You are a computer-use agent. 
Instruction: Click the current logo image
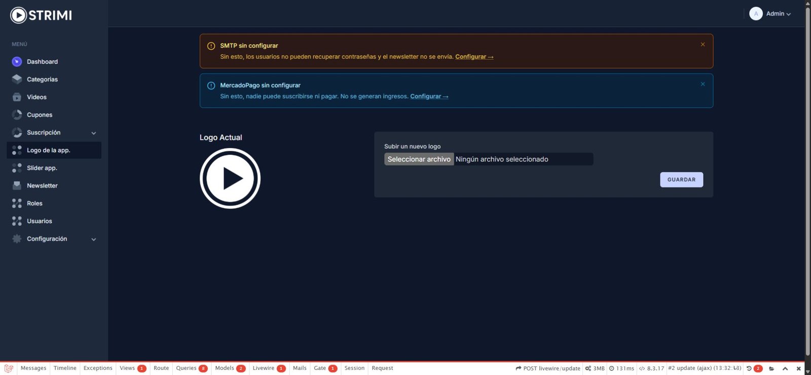click(230, 178)
